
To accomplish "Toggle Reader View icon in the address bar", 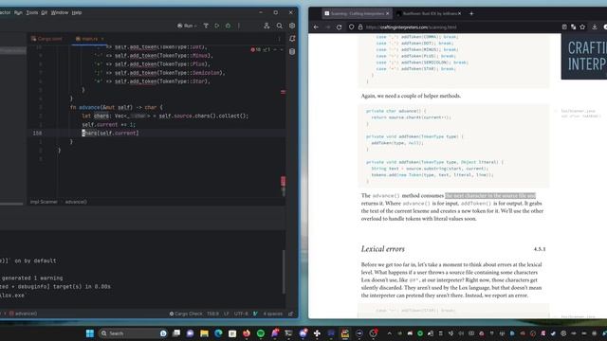I will [x=564, y=27].
